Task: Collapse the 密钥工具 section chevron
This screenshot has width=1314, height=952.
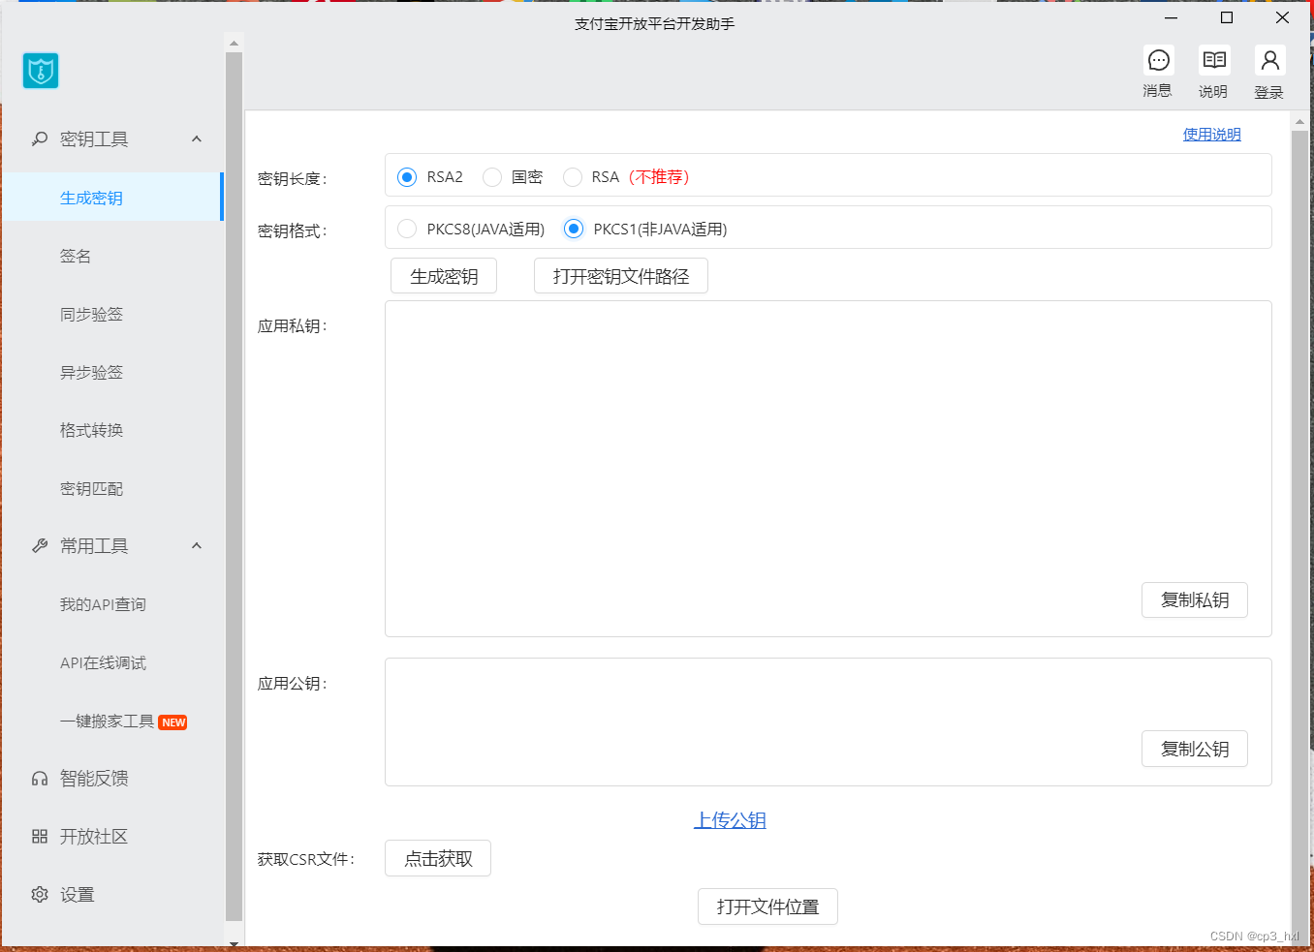Action: point(197,138)
